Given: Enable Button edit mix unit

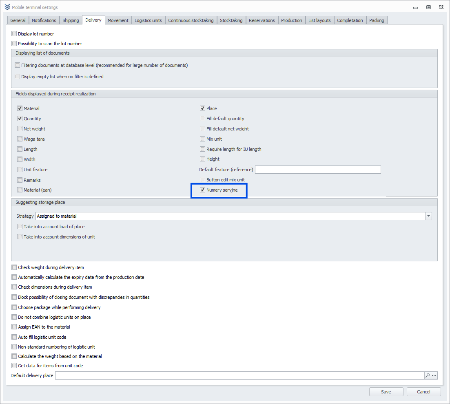Looking at the screenshot, I should [203, 180].
